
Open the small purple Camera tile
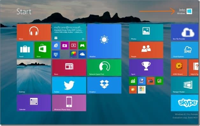[x=65, y=46]
